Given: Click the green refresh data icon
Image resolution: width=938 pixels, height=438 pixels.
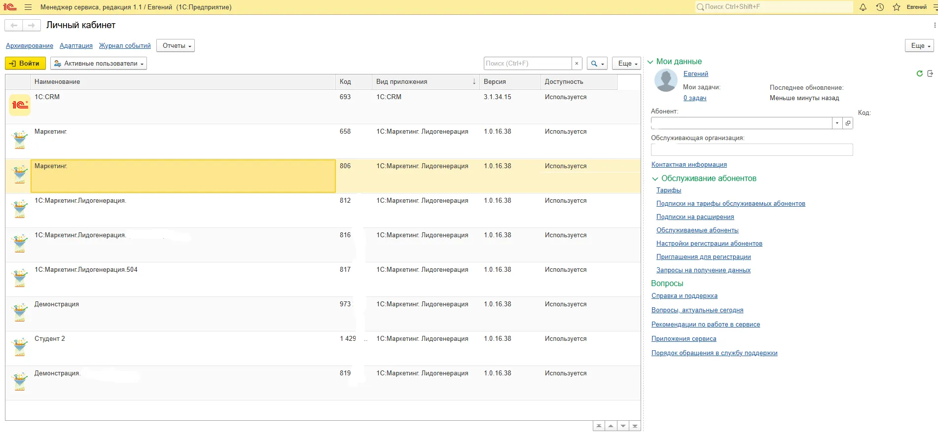Looking at the screenshot, I should click(x=919, y=73).
